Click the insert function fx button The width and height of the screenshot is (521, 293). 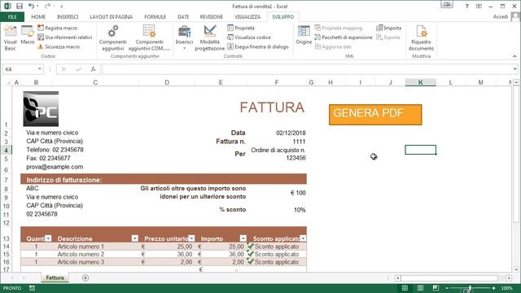click(93, 69)
